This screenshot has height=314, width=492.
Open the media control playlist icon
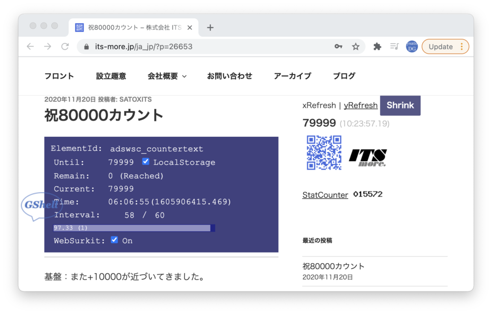point(394,47)
